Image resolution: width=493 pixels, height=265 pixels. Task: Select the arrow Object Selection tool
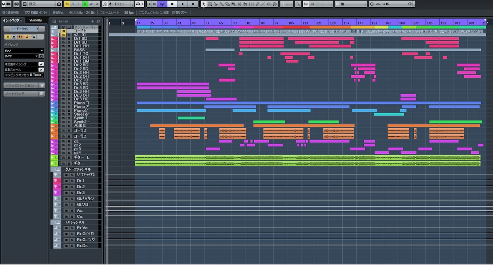coord(204,4)
